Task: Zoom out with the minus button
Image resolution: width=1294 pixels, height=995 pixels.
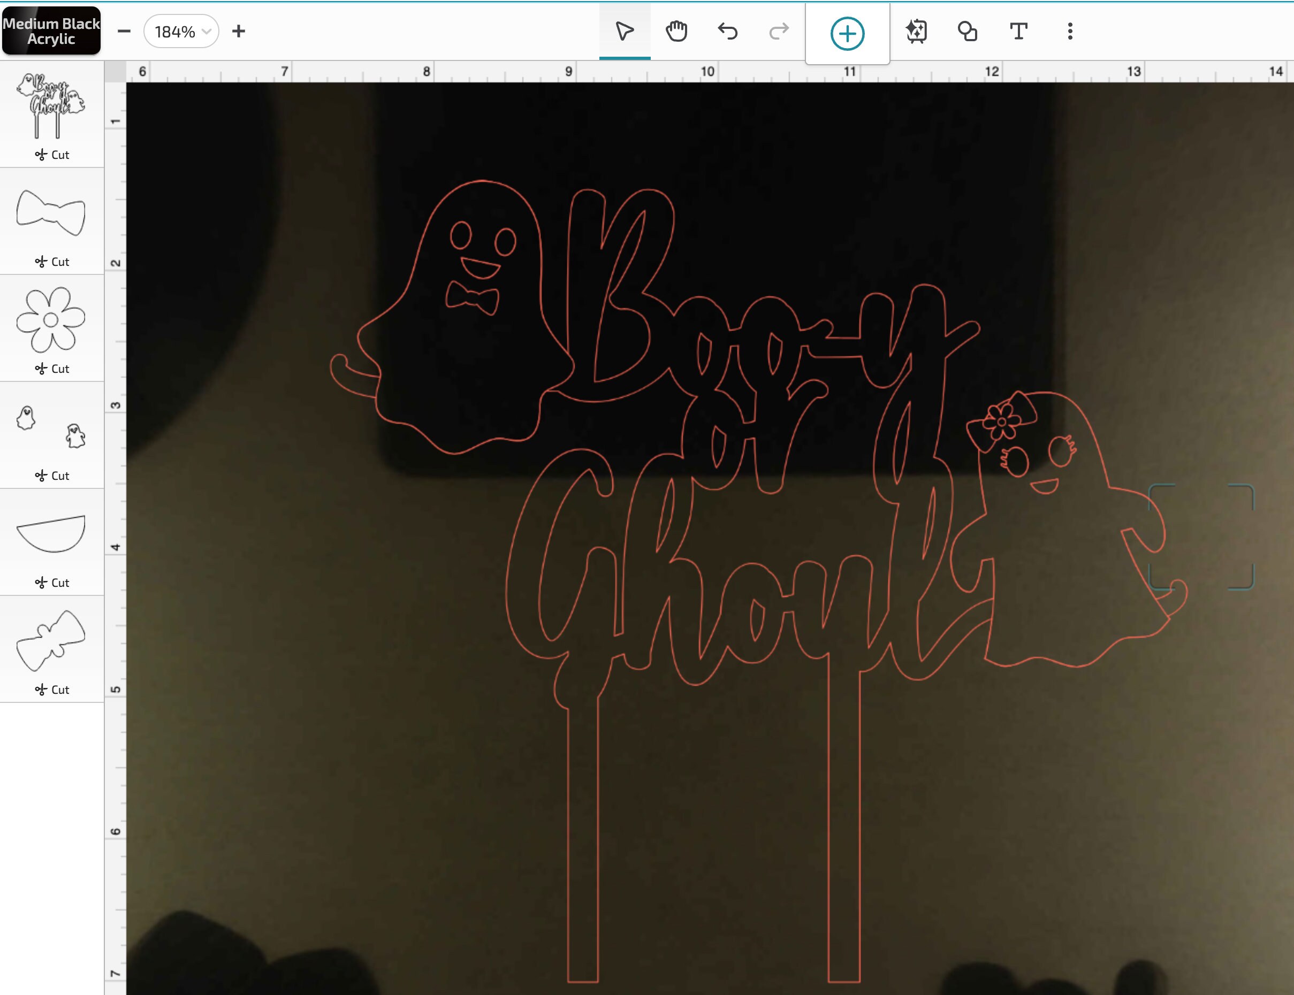Action: [x=124, y=32]
